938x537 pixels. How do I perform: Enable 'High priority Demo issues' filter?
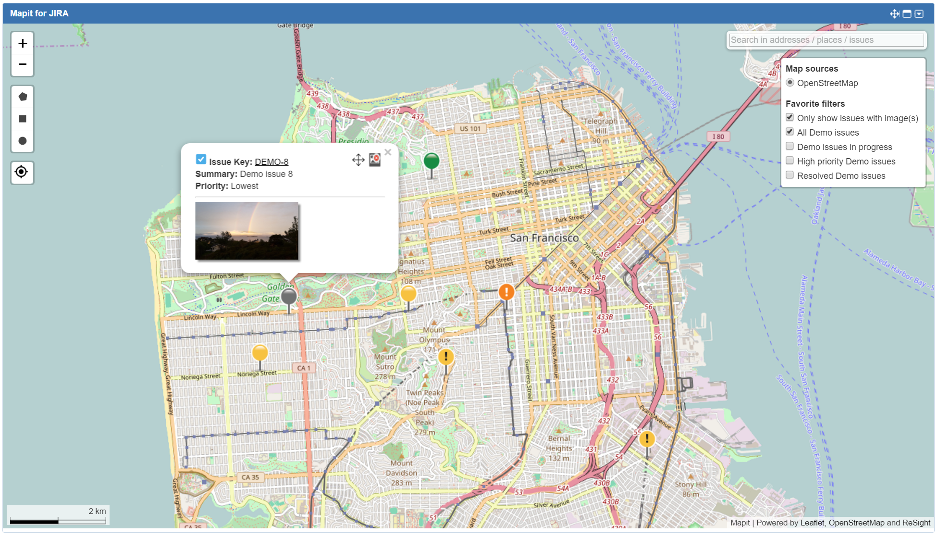[790, 161]
